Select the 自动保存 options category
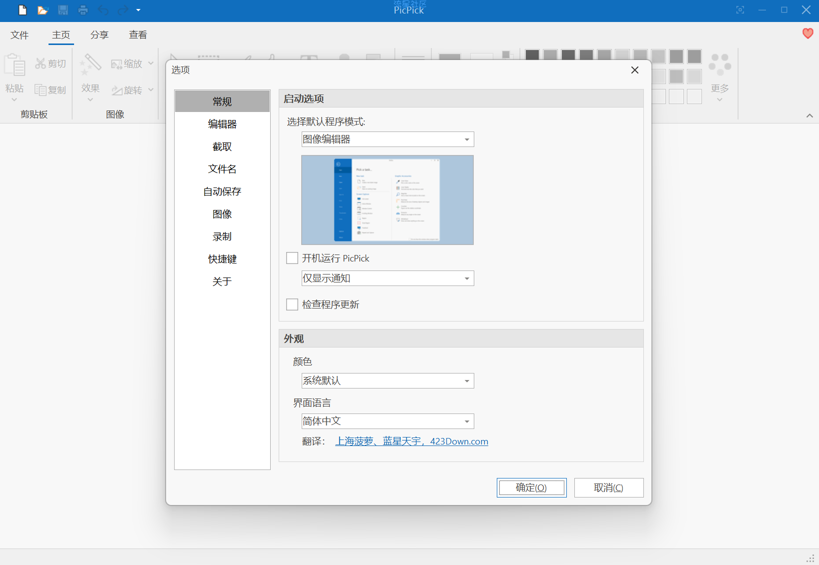Image resolution: width=819 pixels, height=565 pixels. [x=222, y=191]
